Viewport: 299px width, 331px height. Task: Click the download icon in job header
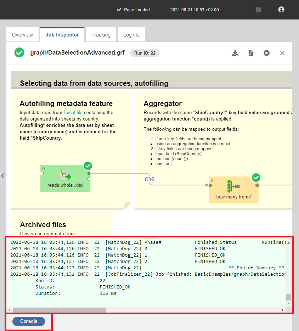[235, 53]
